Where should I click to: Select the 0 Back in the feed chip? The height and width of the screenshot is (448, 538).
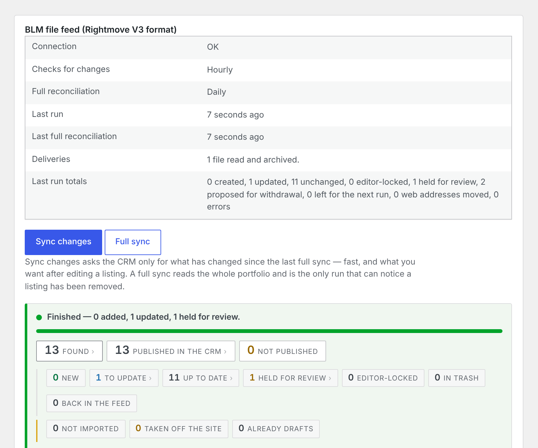pyautogui.click(x=92, y=403)
